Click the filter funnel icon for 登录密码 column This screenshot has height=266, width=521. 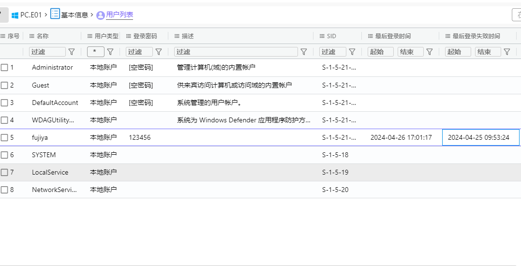coord(159,52)
